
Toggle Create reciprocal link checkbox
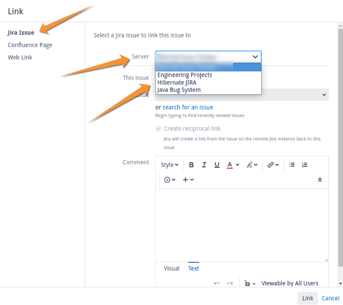(x=158, y=128)
